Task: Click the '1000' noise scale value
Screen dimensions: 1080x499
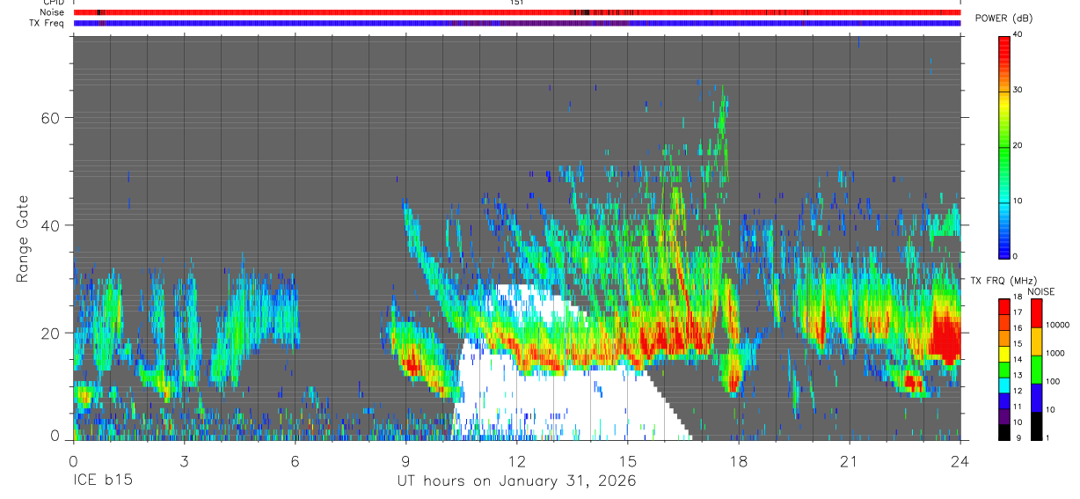Action: point(1055,353)
